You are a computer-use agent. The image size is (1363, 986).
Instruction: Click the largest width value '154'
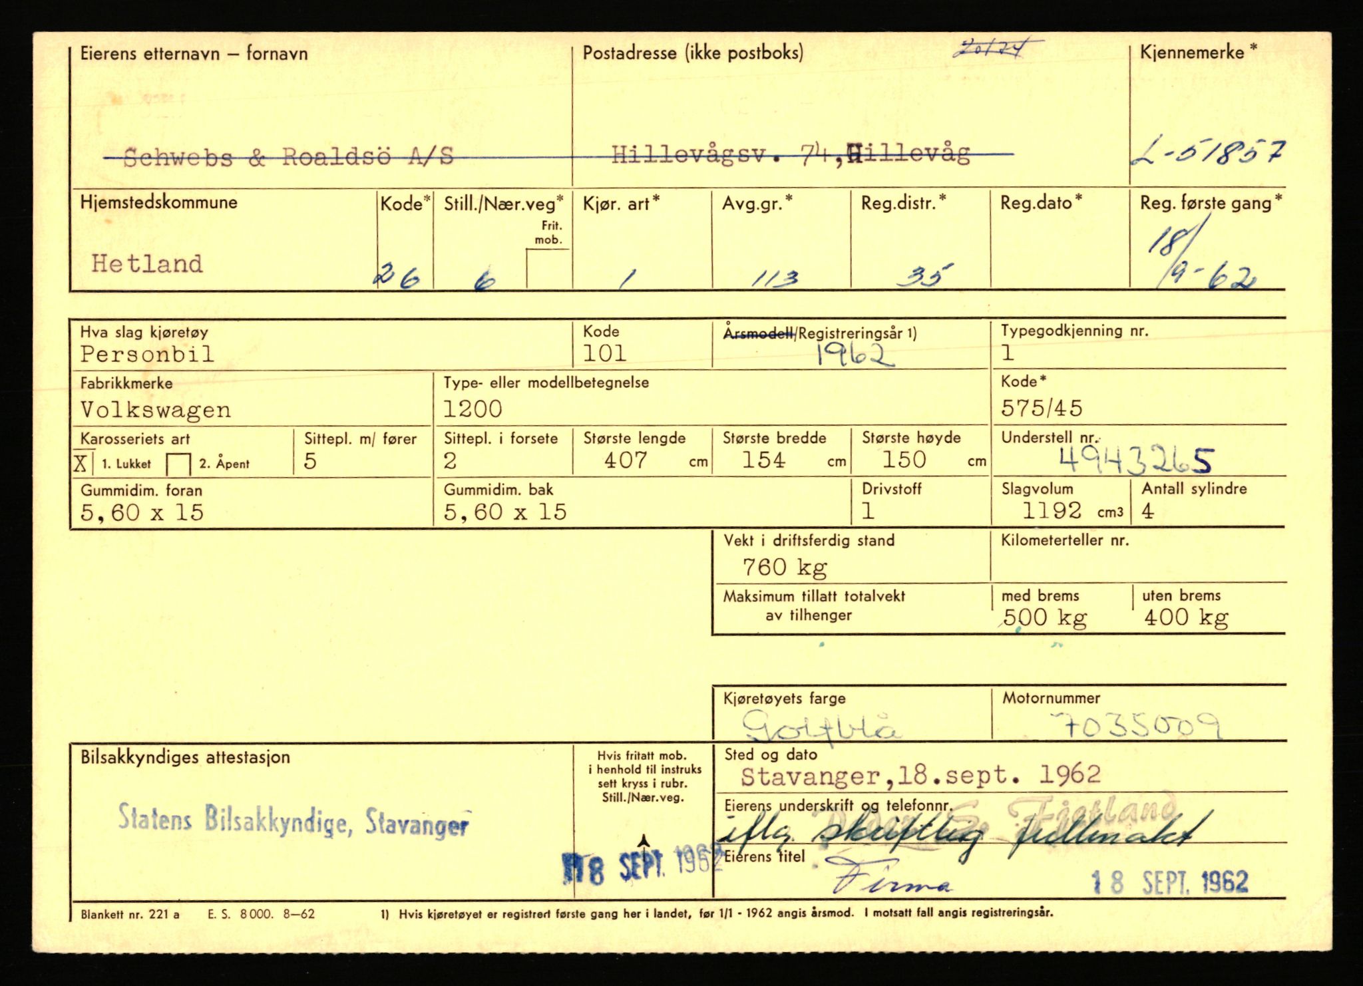(x=763, y=460)
